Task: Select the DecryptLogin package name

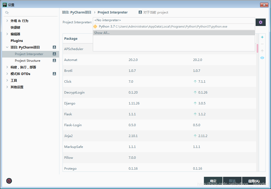Action: 74,93
